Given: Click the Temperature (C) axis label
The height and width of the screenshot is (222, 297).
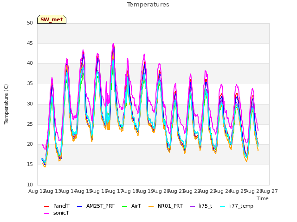Looking at the screenshot, I should coord(6,104).
